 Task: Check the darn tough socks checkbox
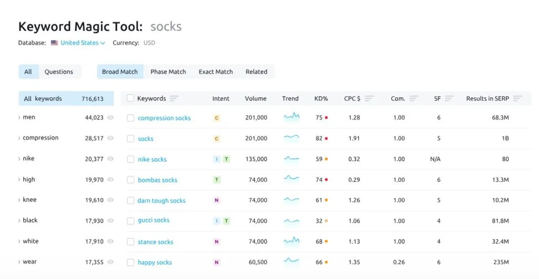[x=131, y=200]
